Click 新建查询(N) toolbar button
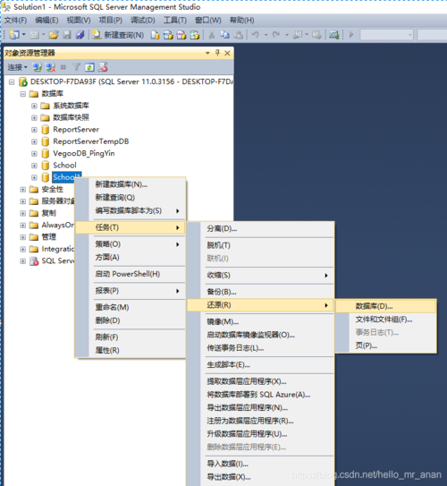This screenshot has height=486, width=447. pyautogui.click(x=118, y=35)
